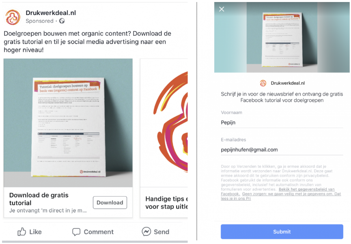
Task: Open the tutorial document image in the first card
Action: click(x=68, y=123)
